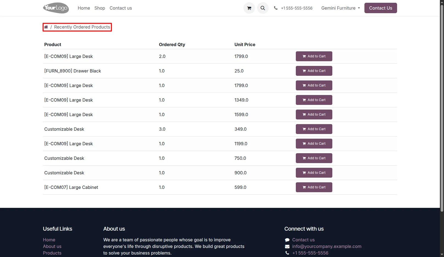Click the phone icon in footer
Viewport: 444px width, 257px height.
click(x=287, y=253)
